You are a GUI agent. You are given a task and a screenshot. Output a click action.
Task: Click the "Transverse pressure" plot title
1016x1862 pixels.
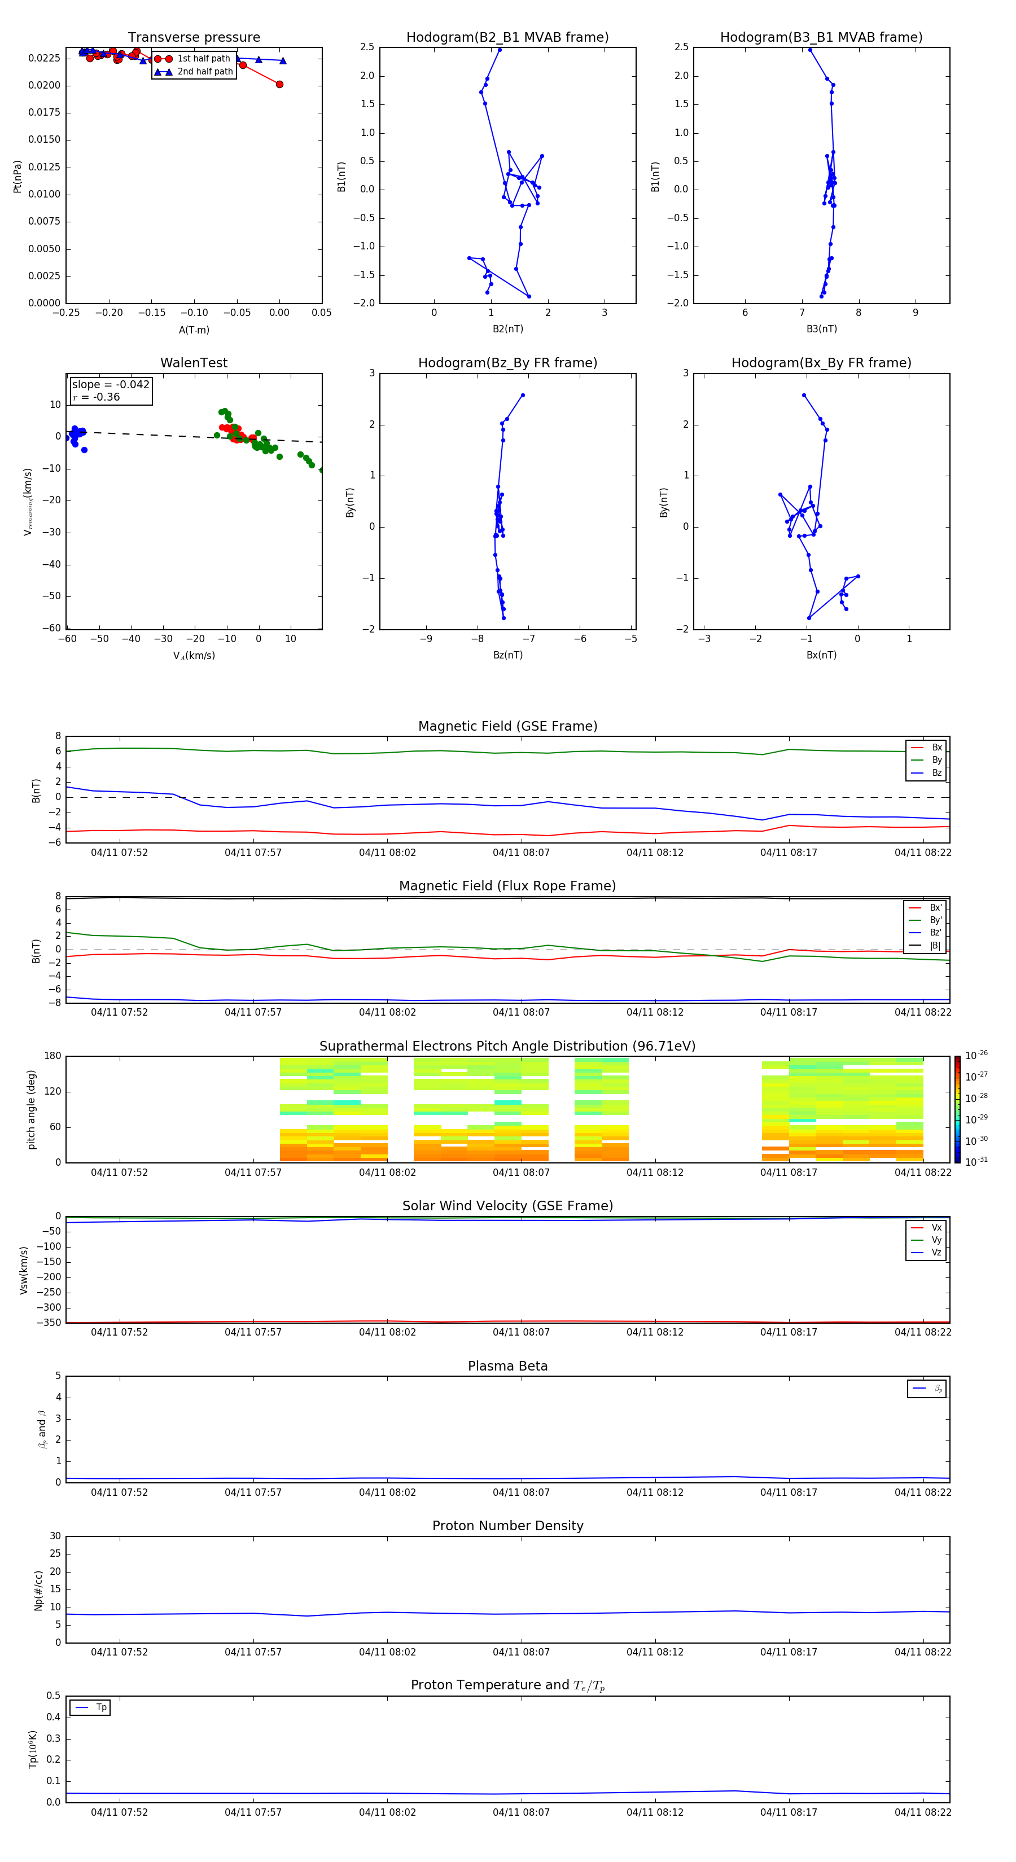[x=194, y=38]
